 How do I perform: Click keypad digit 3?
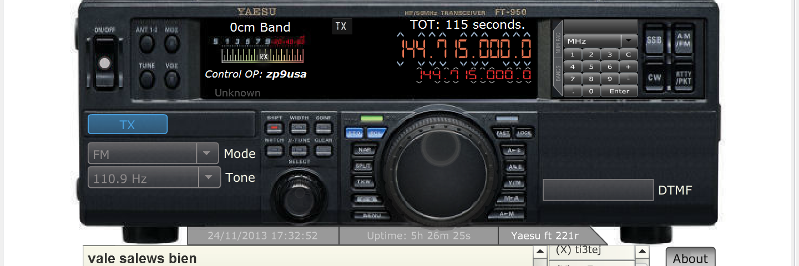coord(610,54)
